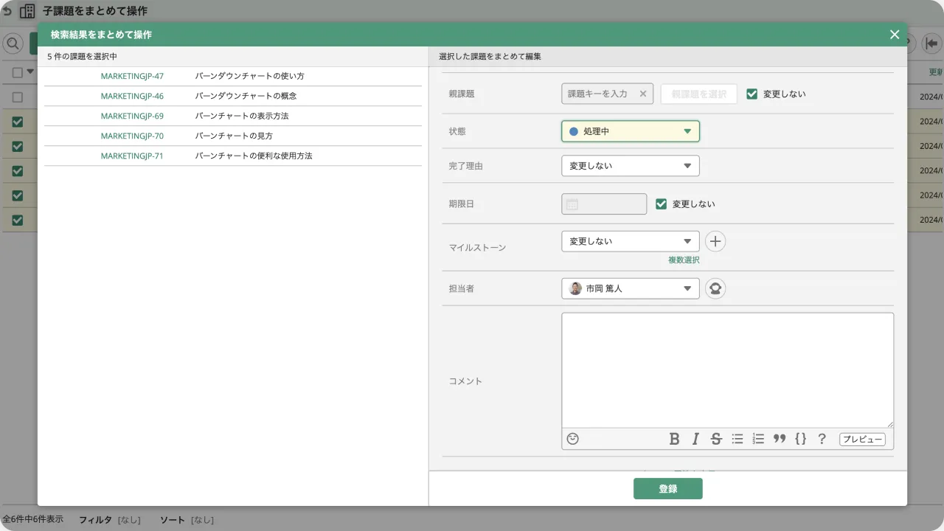Uncheck 変更しない next to 期限日
944x531 pixels.
(661, 204)
